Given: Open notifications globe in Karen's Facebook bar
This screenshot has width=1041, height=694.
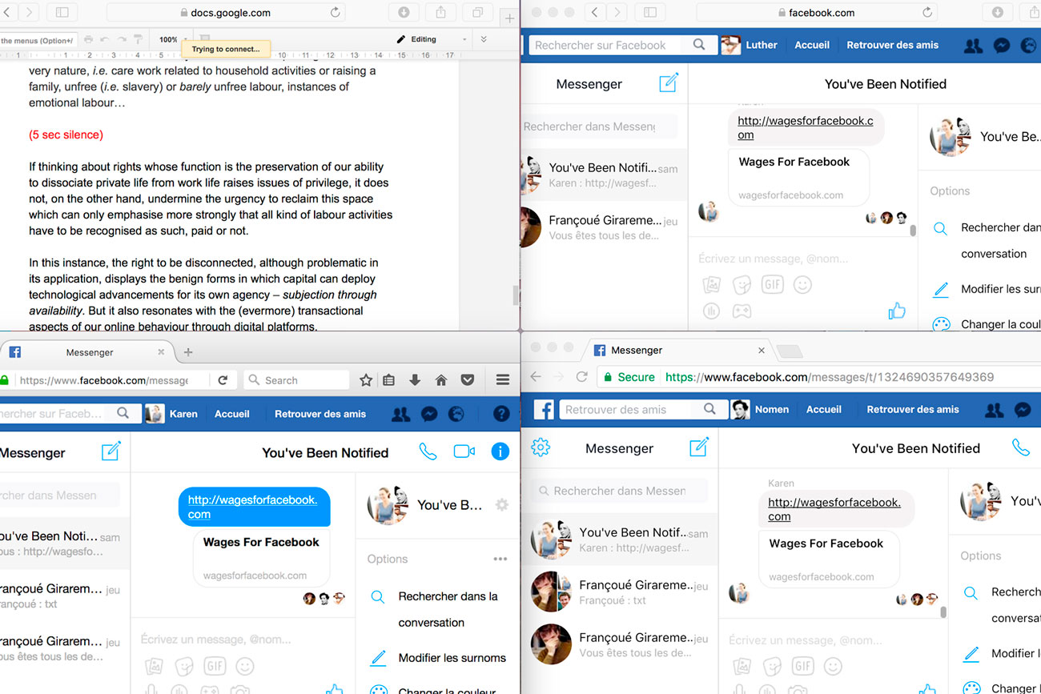Looking at the screenshot, I should coord(456,414).
